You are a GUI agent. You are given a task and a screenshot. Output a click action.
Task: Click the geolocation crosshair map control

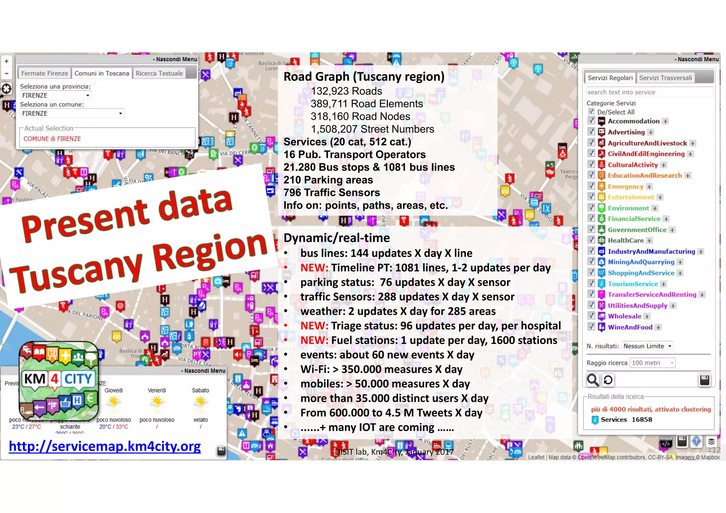[x=6, y=89]
